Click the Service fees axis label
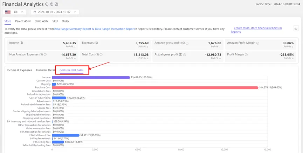 pyautogui.click(x=44, y=108)
